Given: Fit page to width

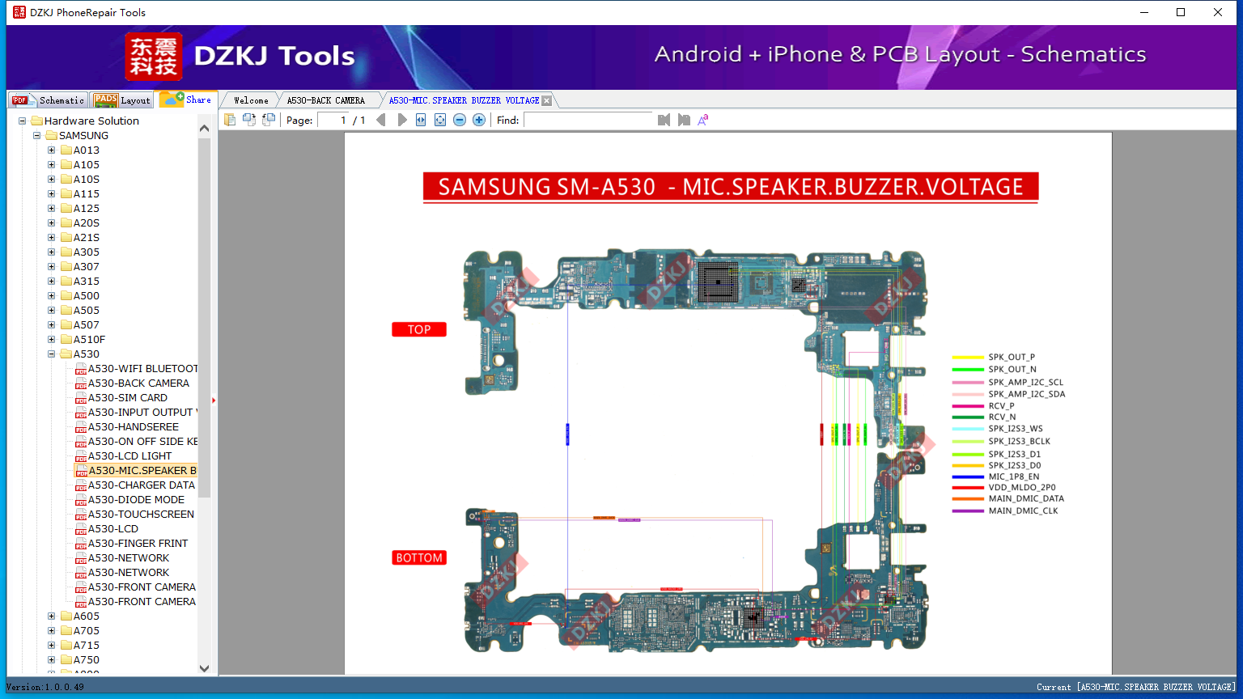Looking at the screenshot, I should [x=421, y=120].
